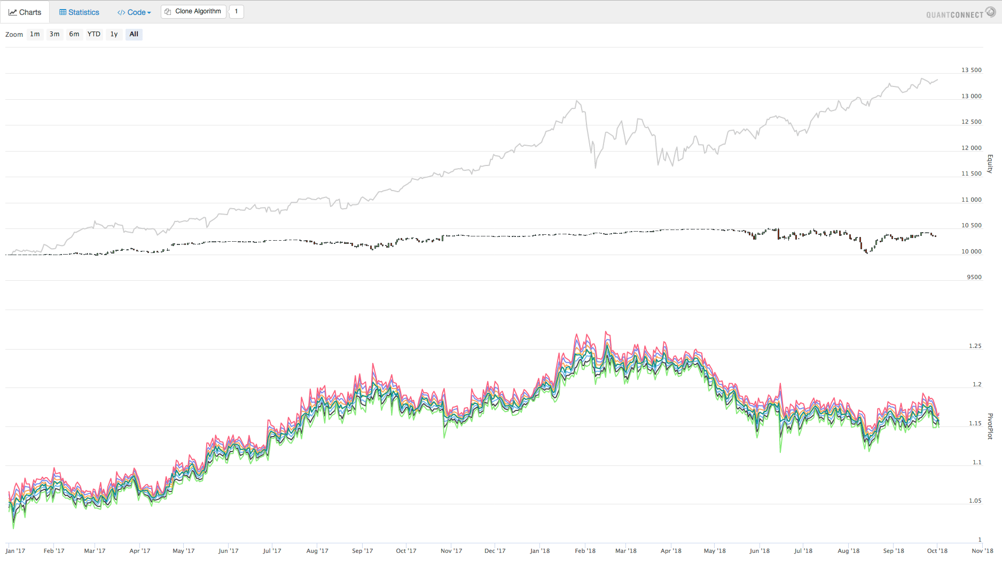Select the 1y zoom range
The width and height of the screenshot is (1002, 562).
point(114,34)
